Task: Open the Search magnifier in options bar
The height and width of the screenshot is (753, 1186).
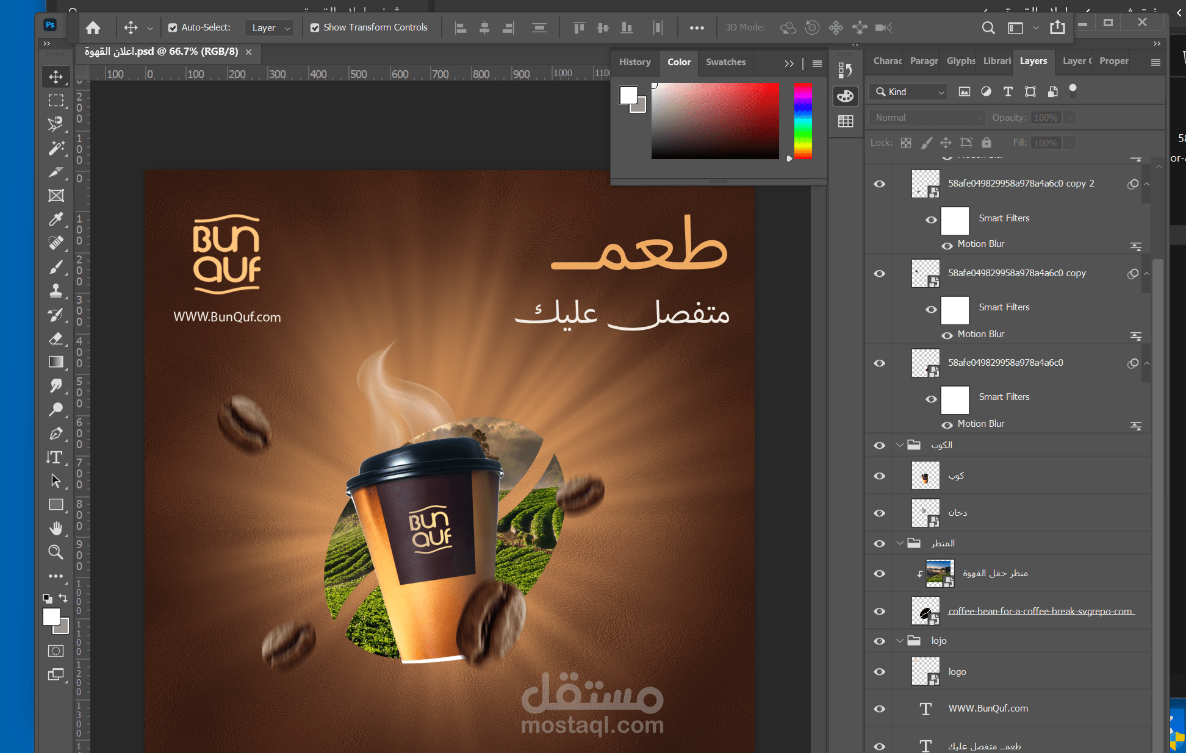Action: pyautogui.click(x=988, y=27)
